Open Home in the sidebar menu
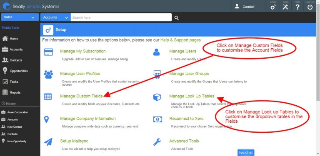 point(14,39)
